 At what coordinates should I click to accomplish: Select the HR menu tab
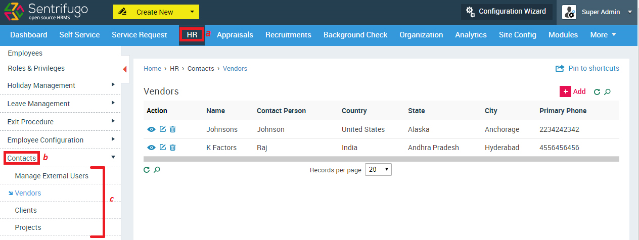[x=192, y=35]
